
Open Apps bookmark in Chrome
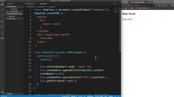(x=125, y=8)
